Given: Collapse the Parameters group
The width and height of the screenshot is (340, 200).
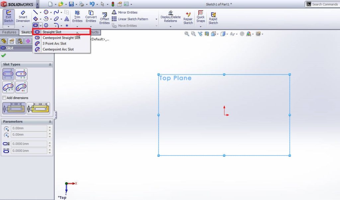Looking at the screenshot, I should (x=50, y=121).
